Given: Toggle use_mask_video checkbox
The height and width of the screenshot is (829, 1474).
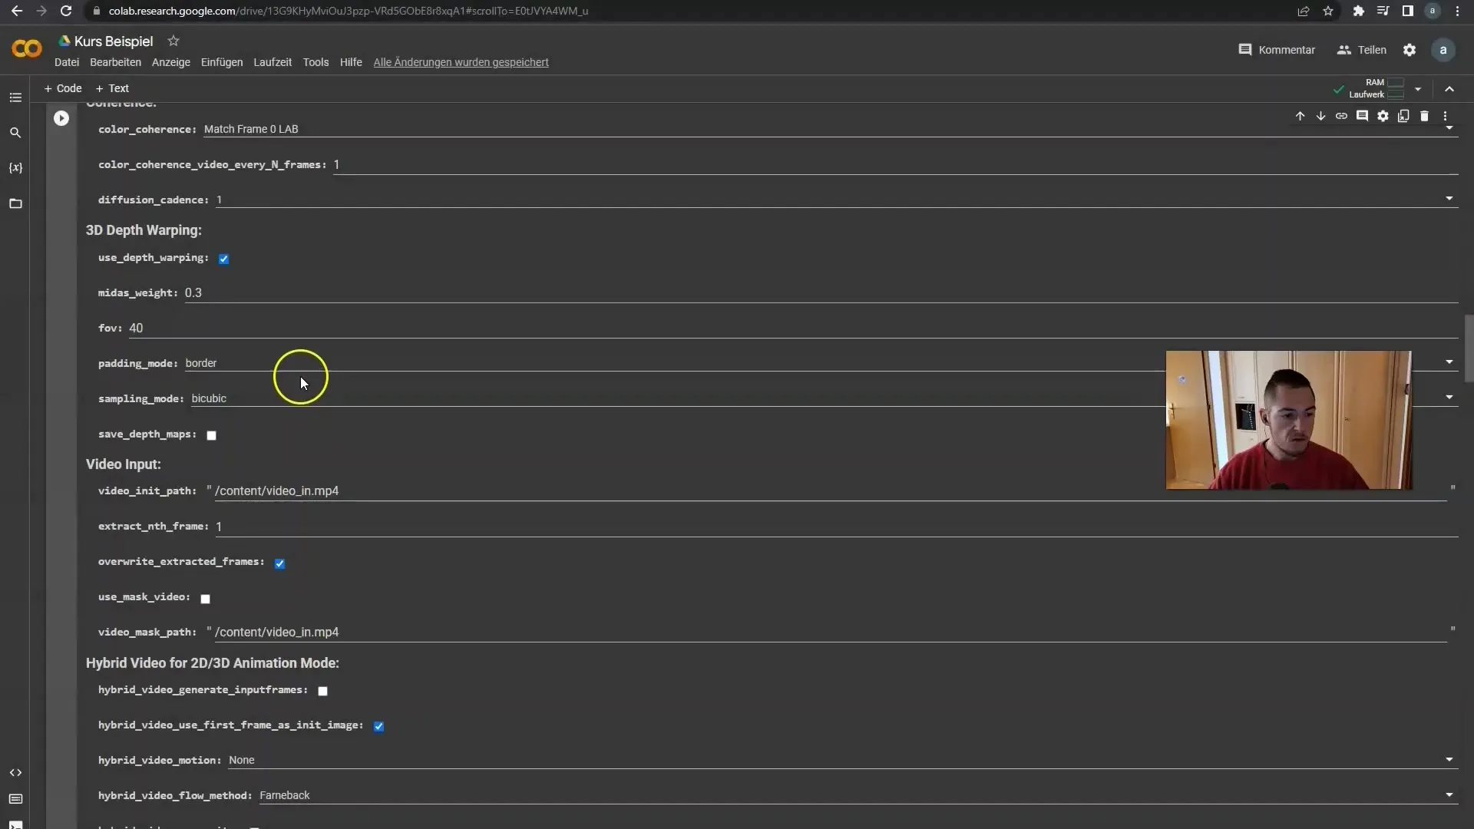Looking at the screenshot, I should [x=205, y=599].
